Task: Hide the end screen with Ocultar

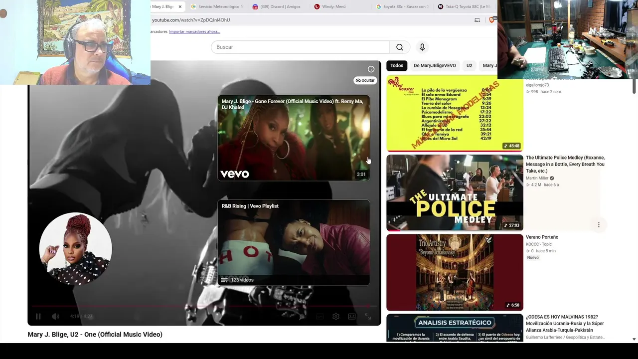Action: click(365, 80)
